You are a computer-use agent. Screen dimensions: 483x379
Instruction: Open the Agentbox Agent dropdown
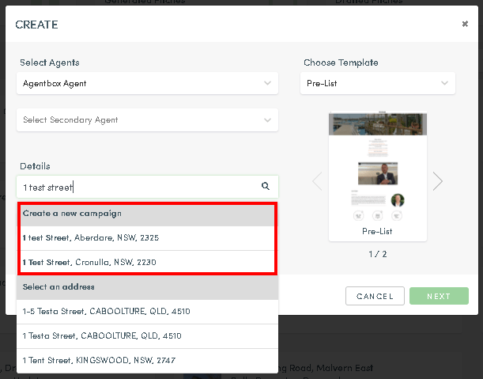click(x=147, y=83)
